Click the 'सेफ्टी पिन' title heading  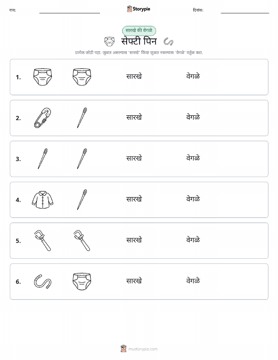pos(139,42)
